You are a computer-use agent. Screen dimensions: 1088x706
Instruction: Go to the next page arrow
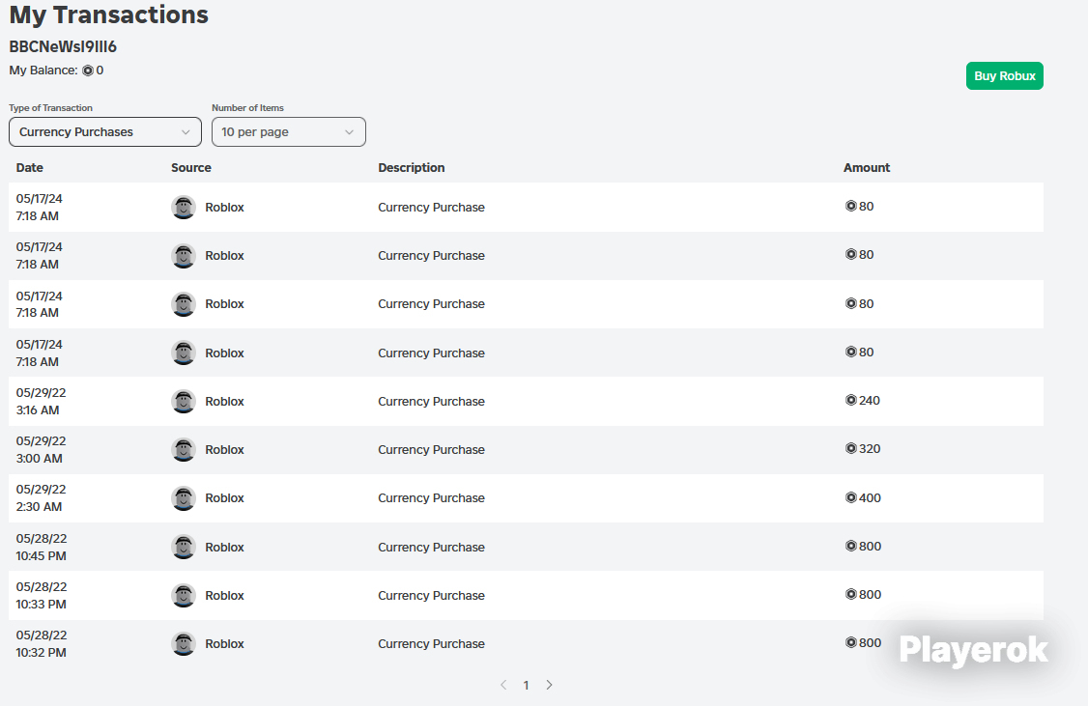pos(549,685)
